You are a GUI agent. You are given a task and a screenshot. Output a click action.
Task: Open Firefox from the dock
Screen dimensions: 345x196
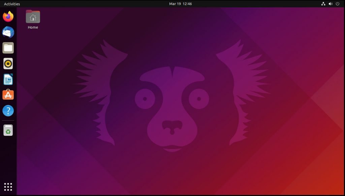pyautogui.click(x=7, y=16)
